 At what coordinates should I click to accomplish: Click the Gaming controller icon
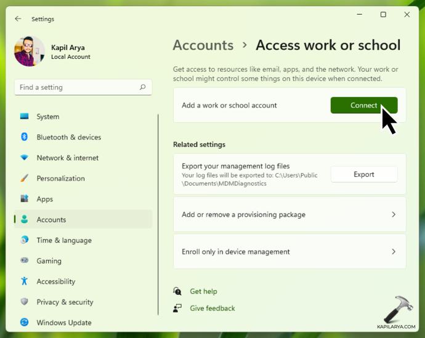tap(25, 261)
